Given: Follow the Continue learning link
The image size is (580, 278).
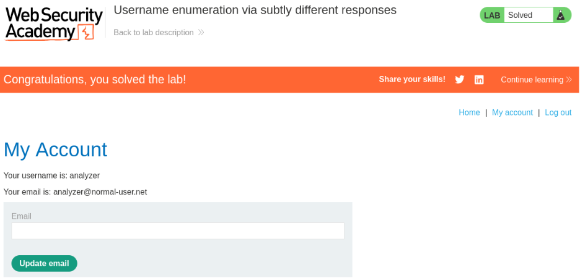Looking at the screenshot, I should (x=532, y=80).
